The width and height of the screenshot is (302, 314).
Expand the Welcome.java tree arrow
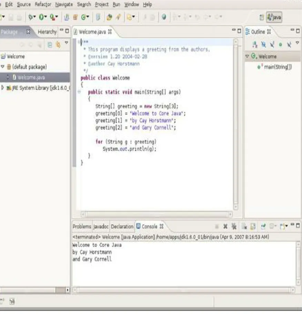coord(8,77)
